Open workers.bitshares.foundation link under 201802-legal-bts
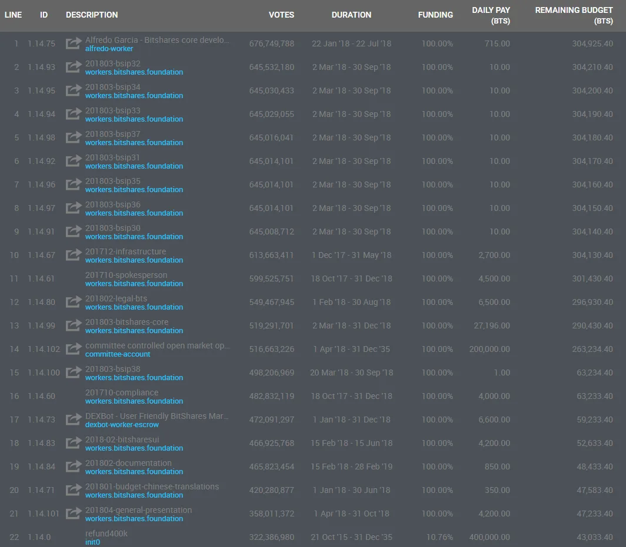Image resolution: width=626 pixels, height=547 pixels. coord(134,307)
